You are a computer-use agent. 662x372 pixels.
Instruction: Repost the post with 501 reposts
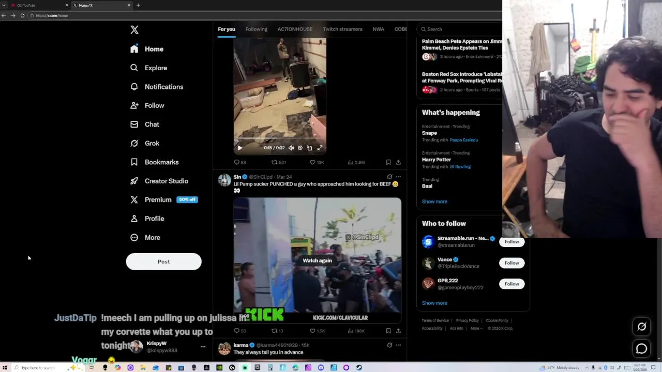click(x=279, y=162)
